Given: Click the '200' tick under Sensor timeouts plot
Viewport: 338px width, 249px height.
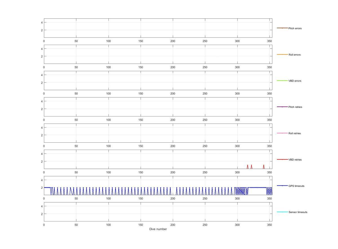Looking at the screenshot, I should point(173,225).
